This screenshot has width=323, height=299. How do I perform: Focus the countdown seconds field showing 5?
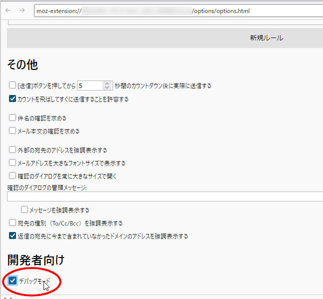[90, 85]
